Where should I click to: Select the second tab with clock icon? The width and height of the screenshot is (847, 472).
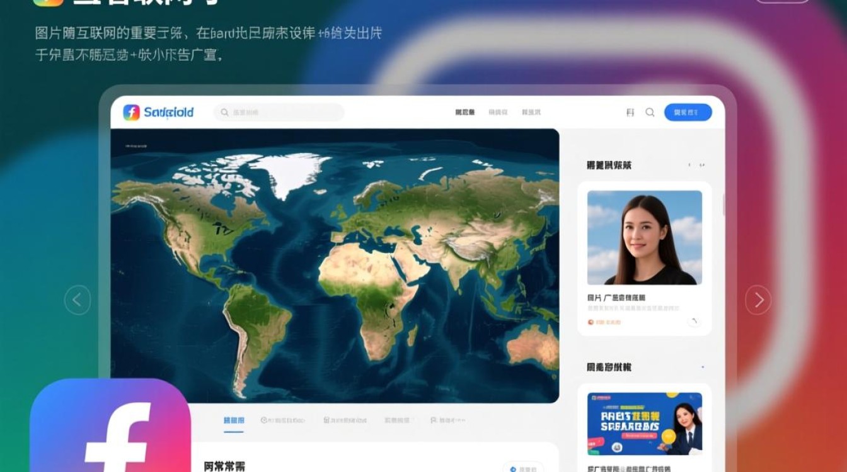[283, 420]
